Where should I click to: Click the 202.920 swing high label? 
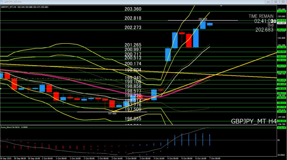[x=202, y=19]
